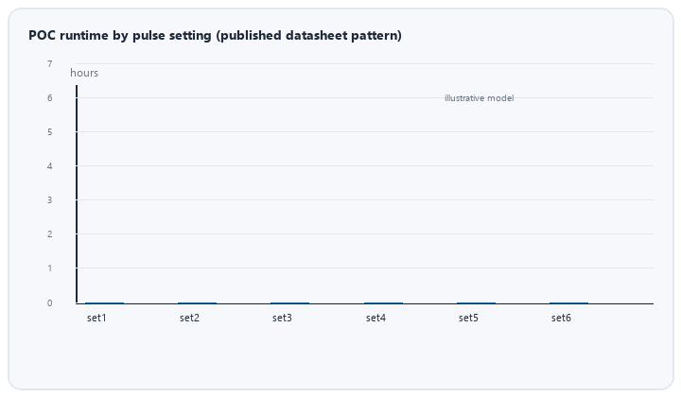
Task: Click the y-axis tick value 2
Action: (50, 233)
